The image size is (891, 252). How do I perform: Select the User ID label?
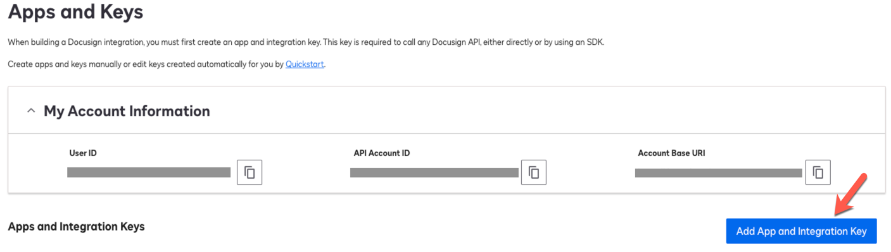[x=83, y=153]
